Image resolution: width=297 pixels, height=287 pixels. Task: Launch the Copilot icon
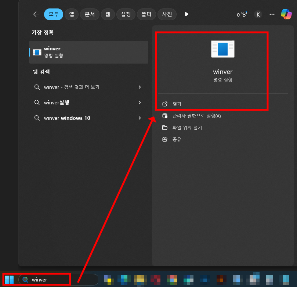[x=286, y=14]
